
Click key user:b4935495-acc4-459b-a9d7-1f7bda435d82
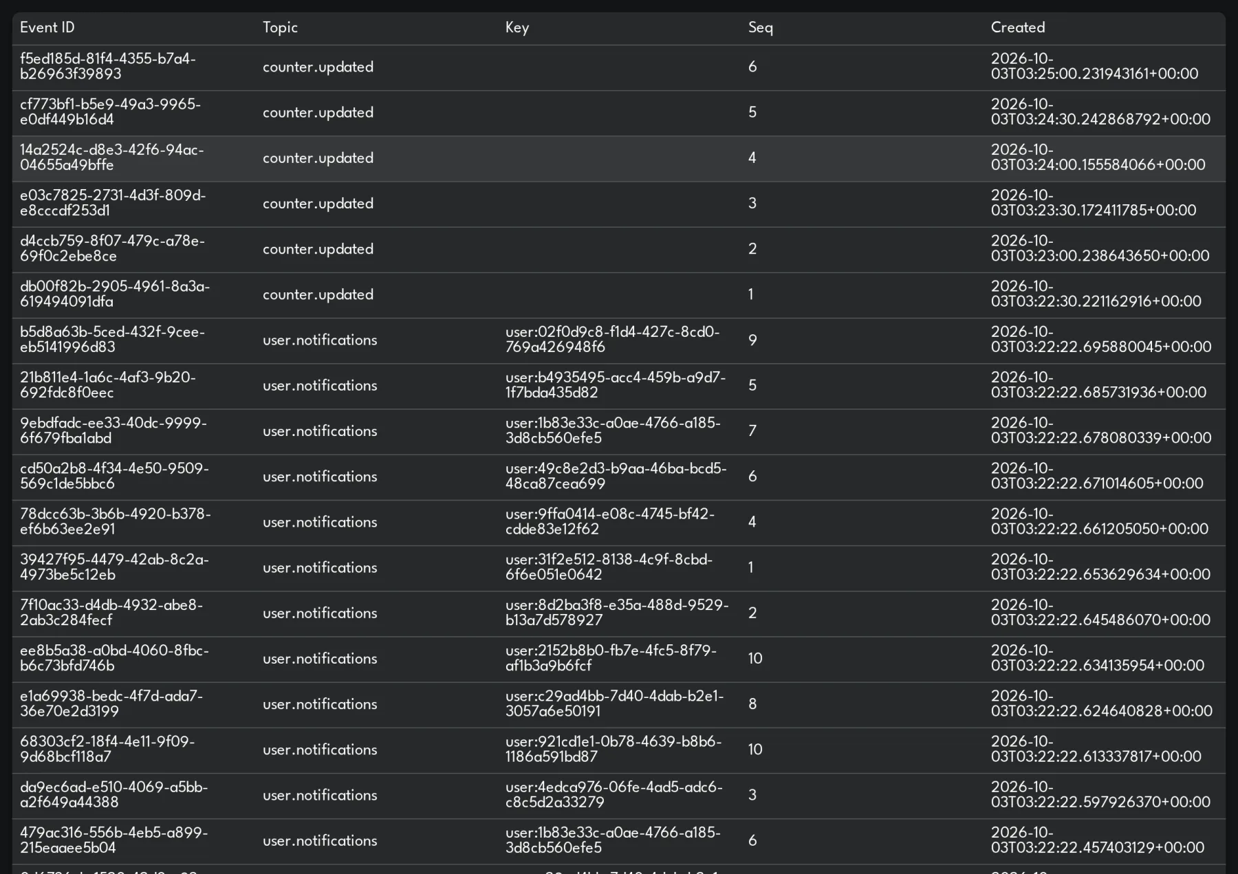coord(616,385)
